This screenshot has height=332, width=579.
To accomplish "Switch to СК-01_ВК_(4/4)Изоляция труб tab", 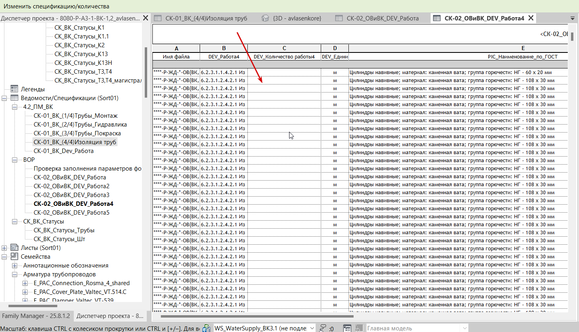I will pos(206,18).
